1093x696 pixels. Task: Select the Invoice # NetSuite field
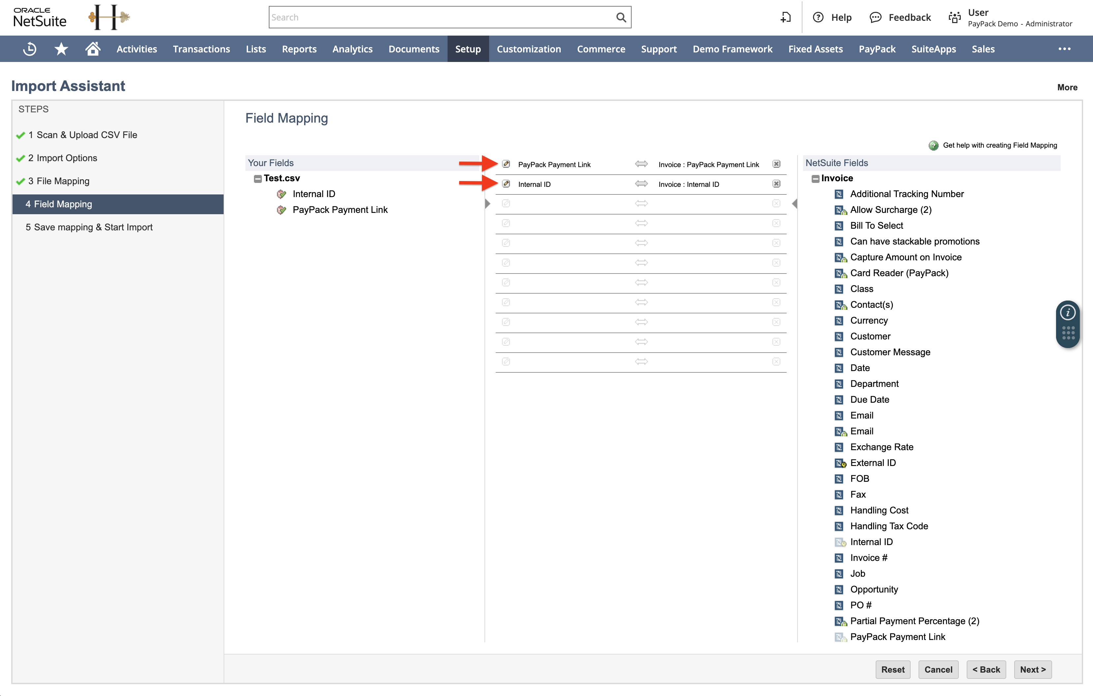click(x=869, y=558)
